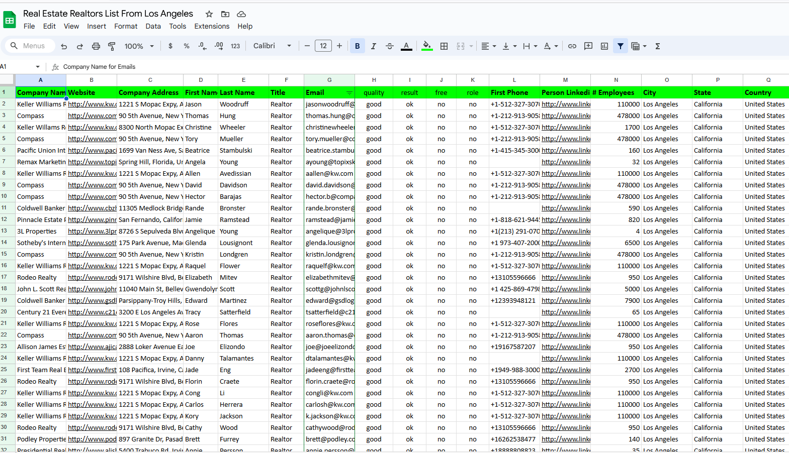Open more number formats 123

(235, 46)
